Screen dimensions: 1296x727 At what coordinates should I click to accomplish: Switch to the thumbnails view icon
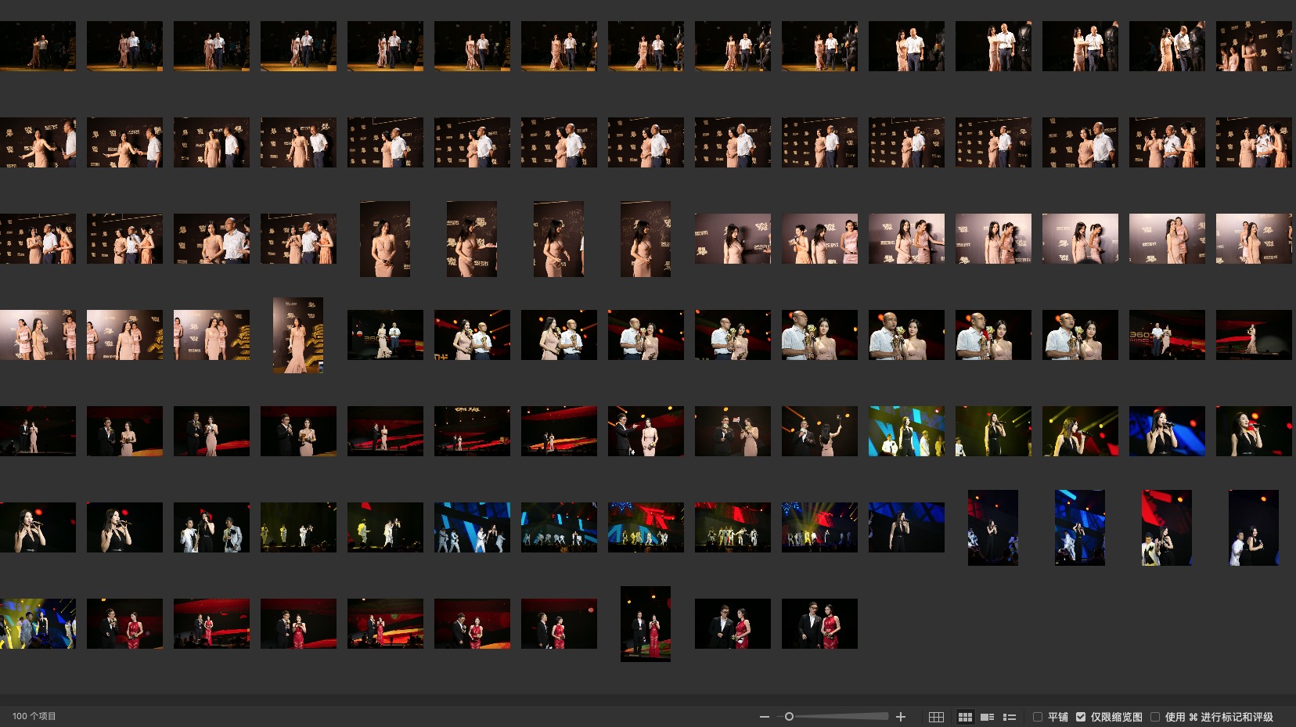(965, 717)
